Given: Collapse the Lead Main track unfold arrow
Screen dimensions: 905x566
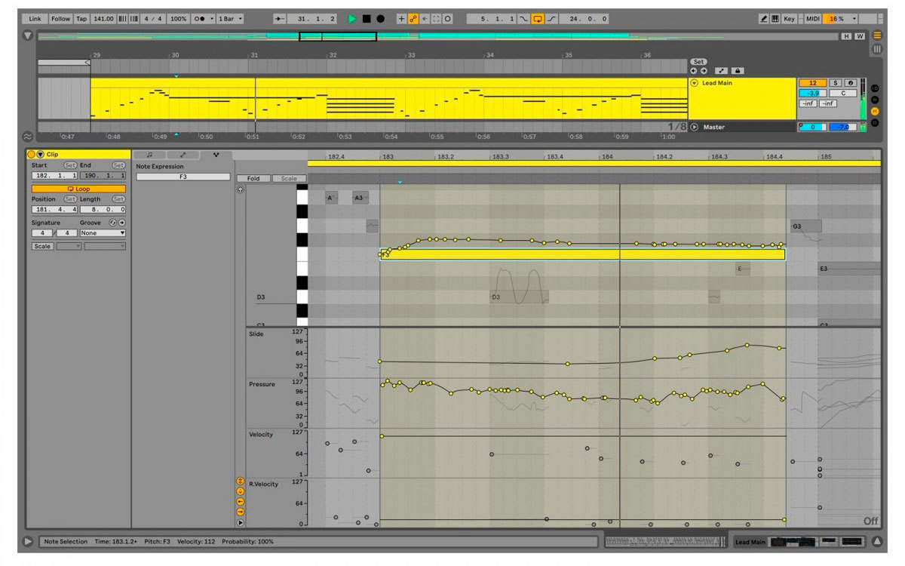Looking at the screenshot, I should coord(695,83).
